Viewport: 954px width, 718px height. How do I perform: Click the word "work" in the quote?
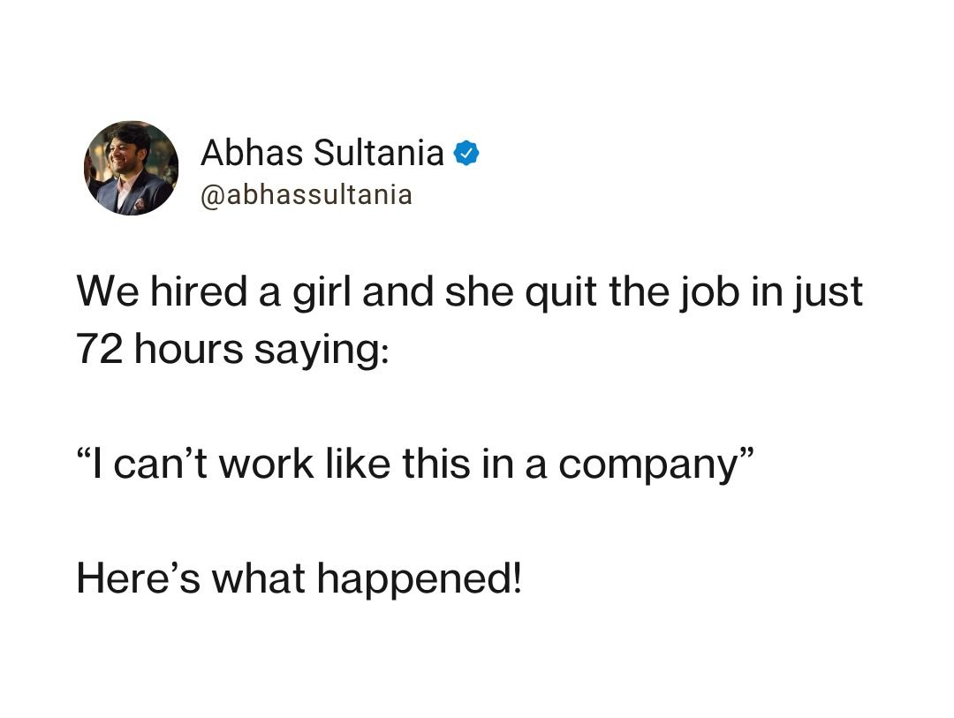click(x=267, y=464)
